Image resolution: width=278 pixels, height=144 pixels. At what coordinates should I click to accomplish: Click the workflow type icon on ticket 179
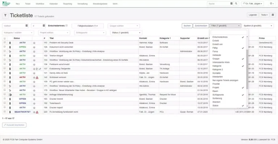tap(10, 90)
